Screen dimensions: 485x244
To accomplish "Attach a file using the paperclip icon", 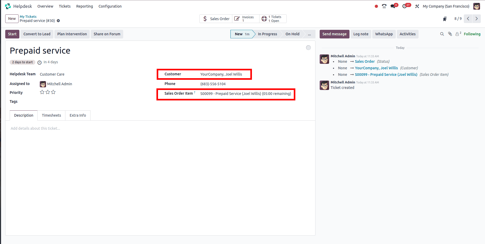I will 450,34.
